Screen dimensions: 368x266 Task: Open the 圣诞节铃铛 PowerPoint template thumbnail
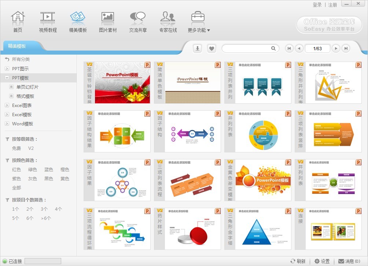pyautogui.click(x=117, y=82)
